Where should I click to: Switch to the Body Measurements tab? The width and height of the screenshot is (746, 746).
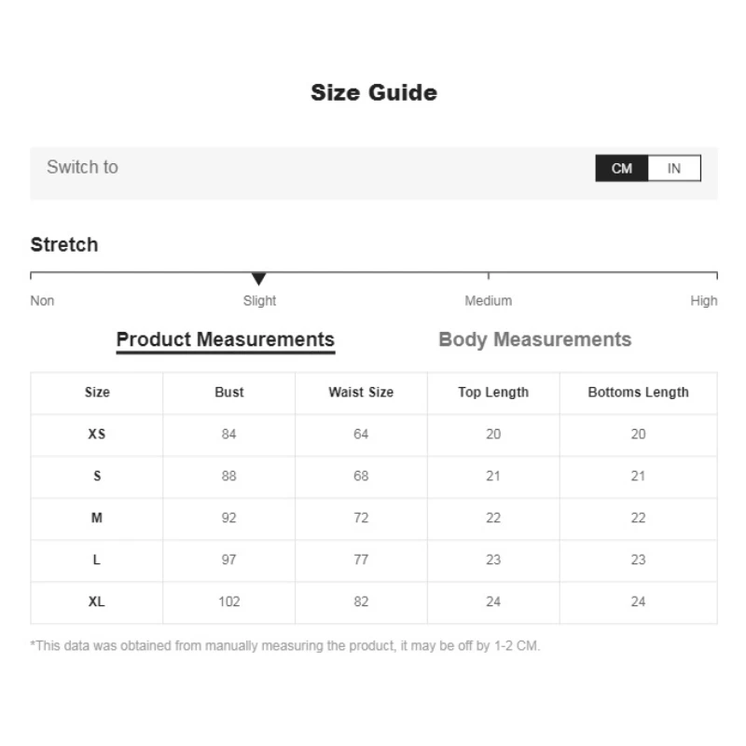[x=533, y=339]
